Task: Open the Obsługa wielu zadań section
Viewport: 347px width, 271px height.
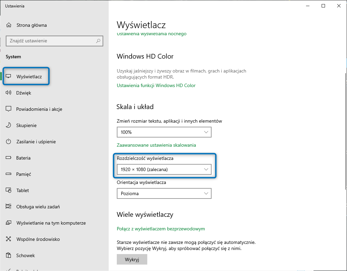Action: click(x=38, y=207)
